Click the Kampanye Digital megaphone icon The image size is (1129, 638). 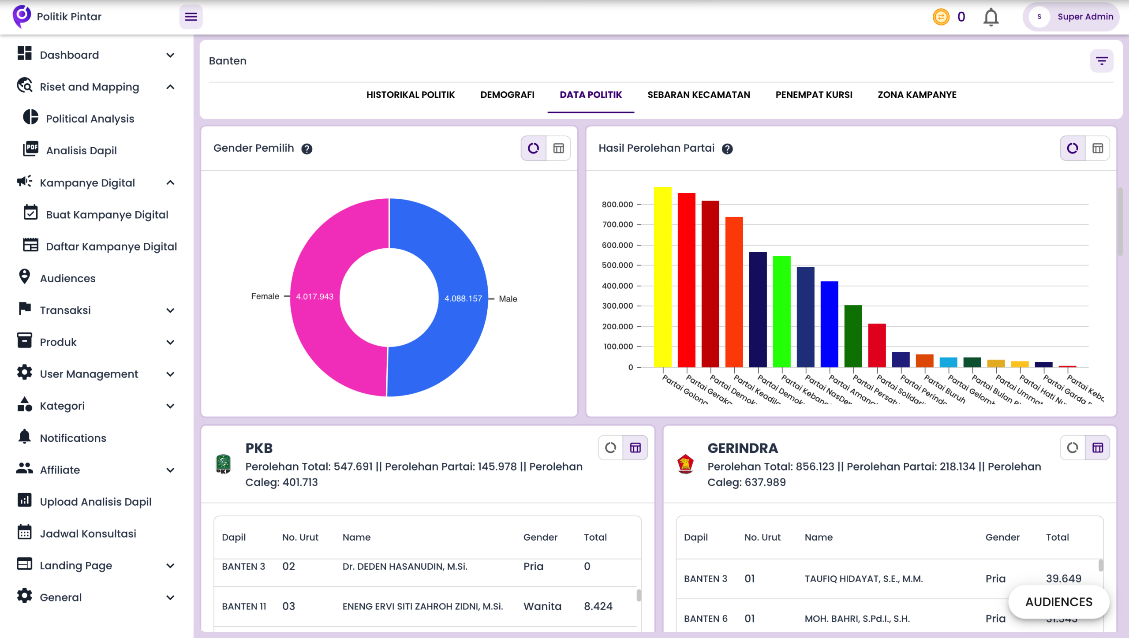pyautogui.click(x=25, y=181)
